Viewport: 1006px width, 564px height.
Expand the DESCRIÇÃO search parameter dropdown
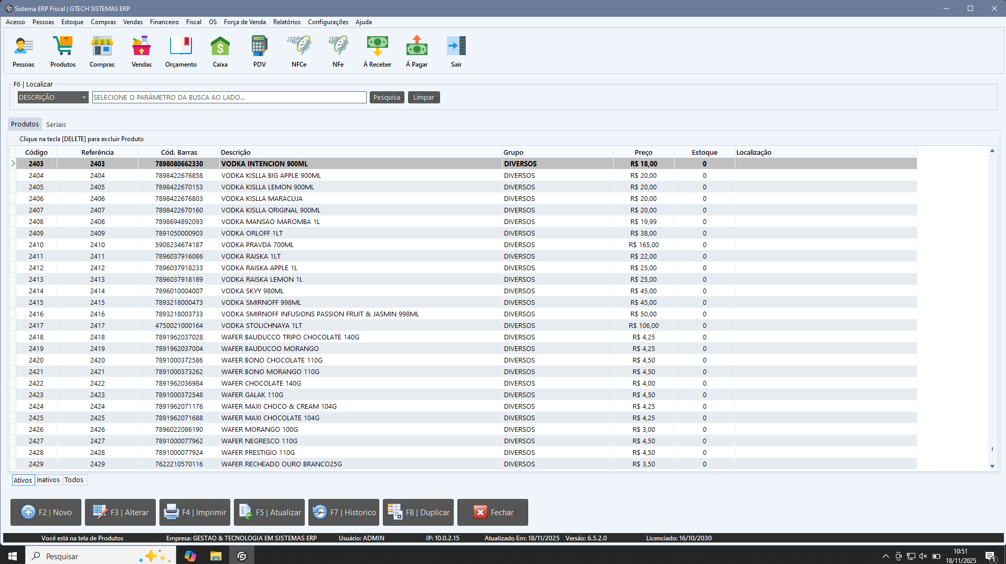tap(84, 98)
